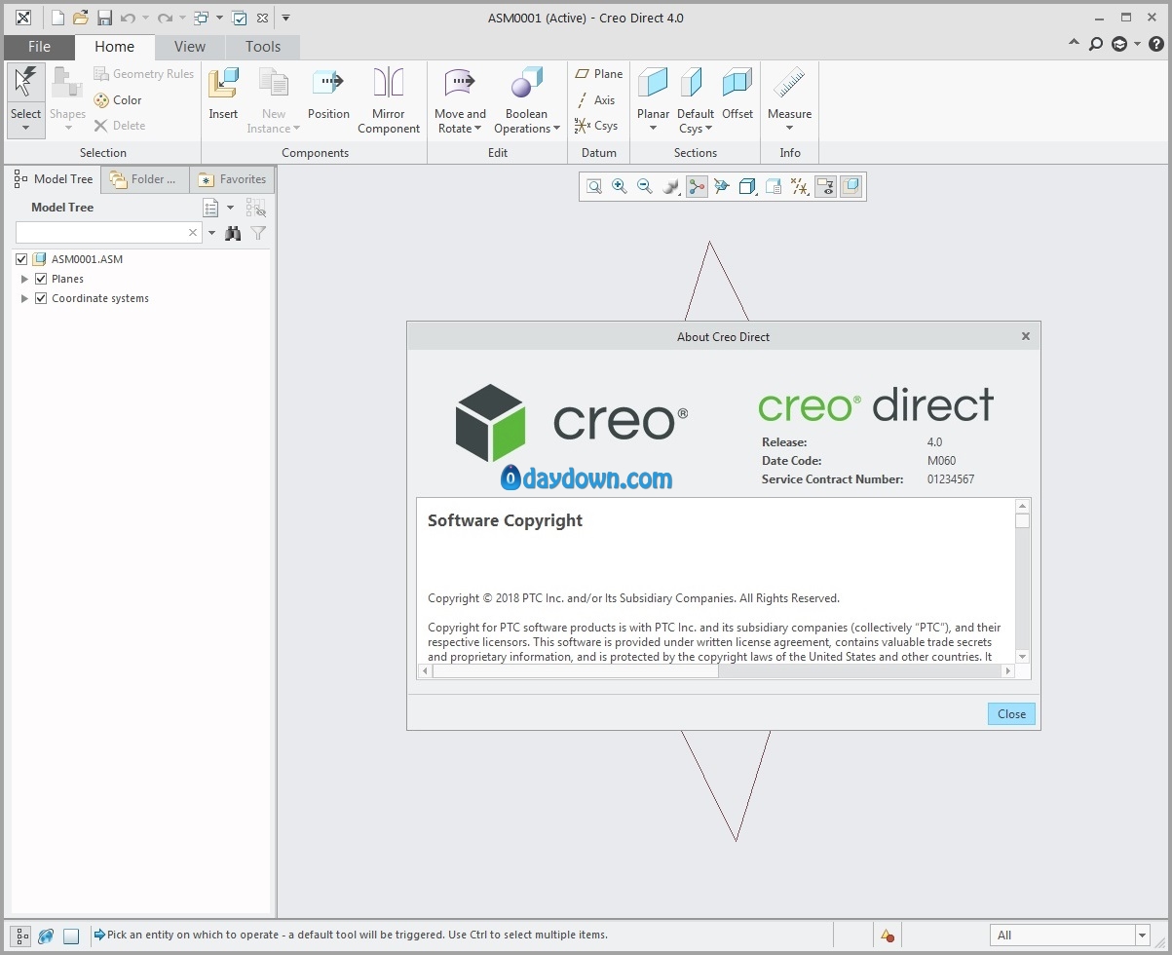This screenshot has height=955, width=1172.
Task: Click the close-window icon in quick access toolbar
Action: [x=262, y=18]
